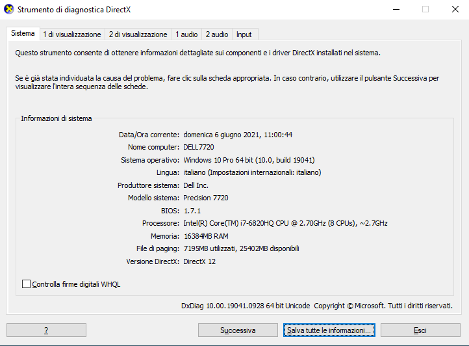This screenshot has width=469, height=346.
Task: Click the Produttore sistema label
Action: [x=148, y=185]
